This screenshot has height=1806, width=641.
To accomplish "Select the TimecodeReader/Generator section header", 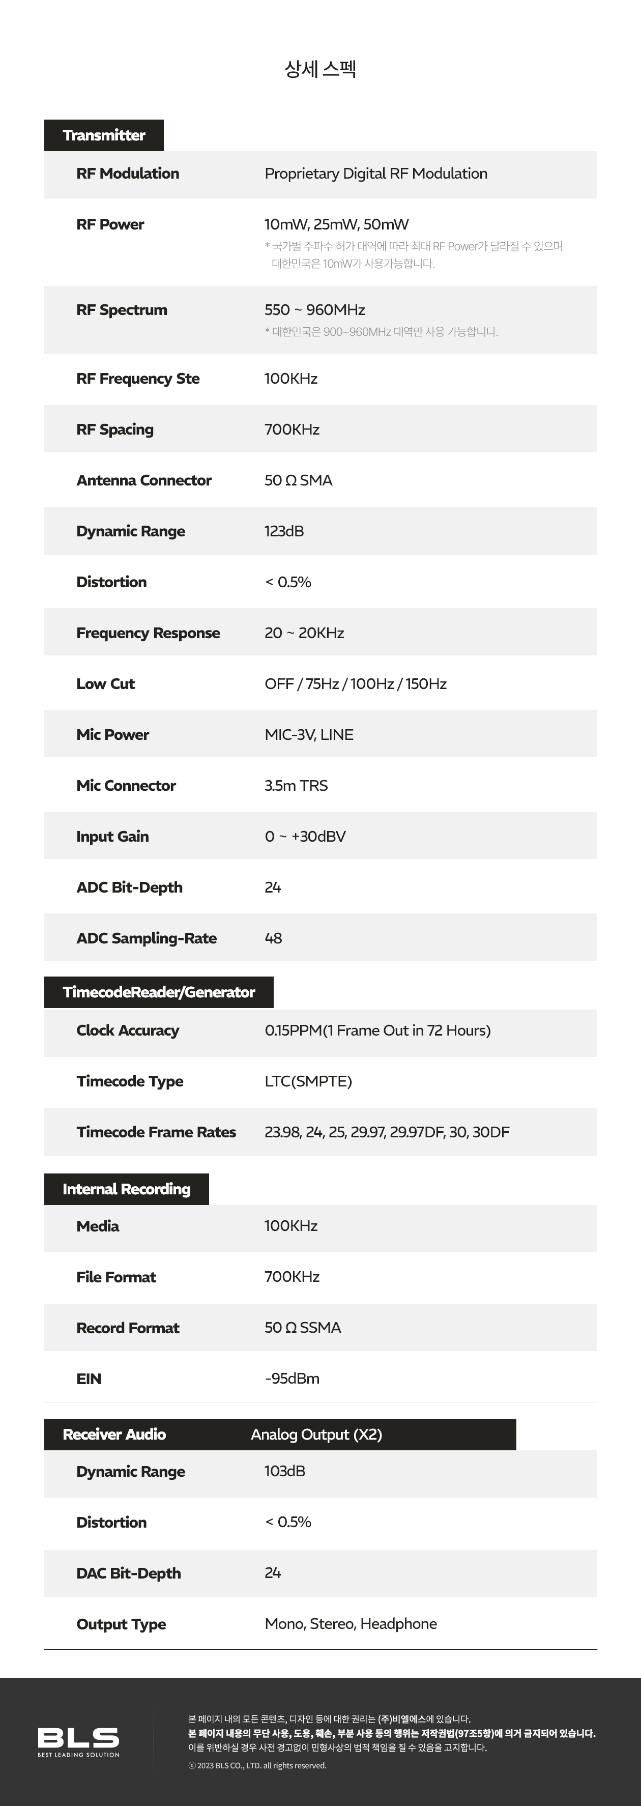I will coord(158,992).
